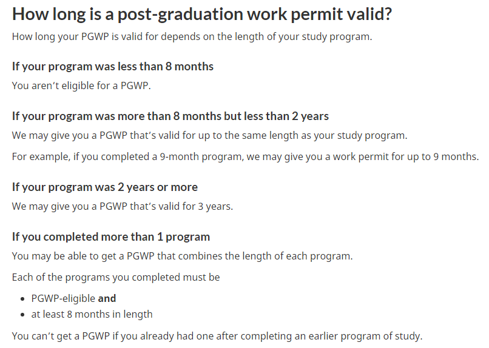Click the heading 'If you completed more than 1 program'
489x348 pixels.
110,237
